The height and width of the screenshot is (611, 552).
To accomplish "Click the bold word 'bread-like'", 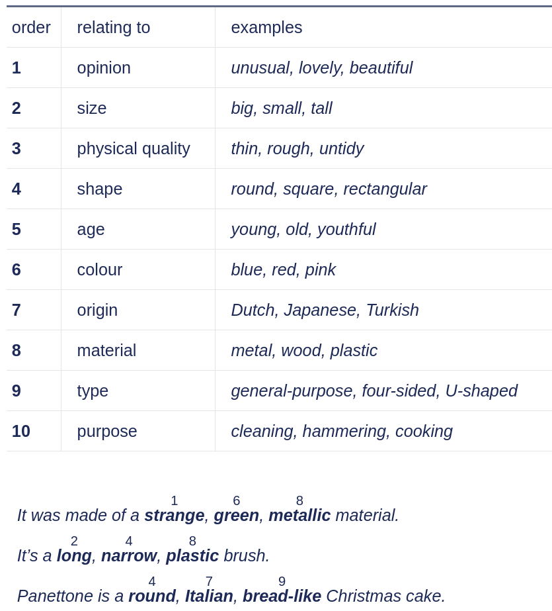I will [x=282, y=596].
